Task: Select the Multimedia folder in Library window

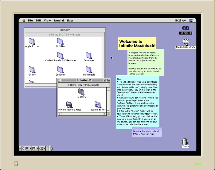Action: click(x=89, y=70)
